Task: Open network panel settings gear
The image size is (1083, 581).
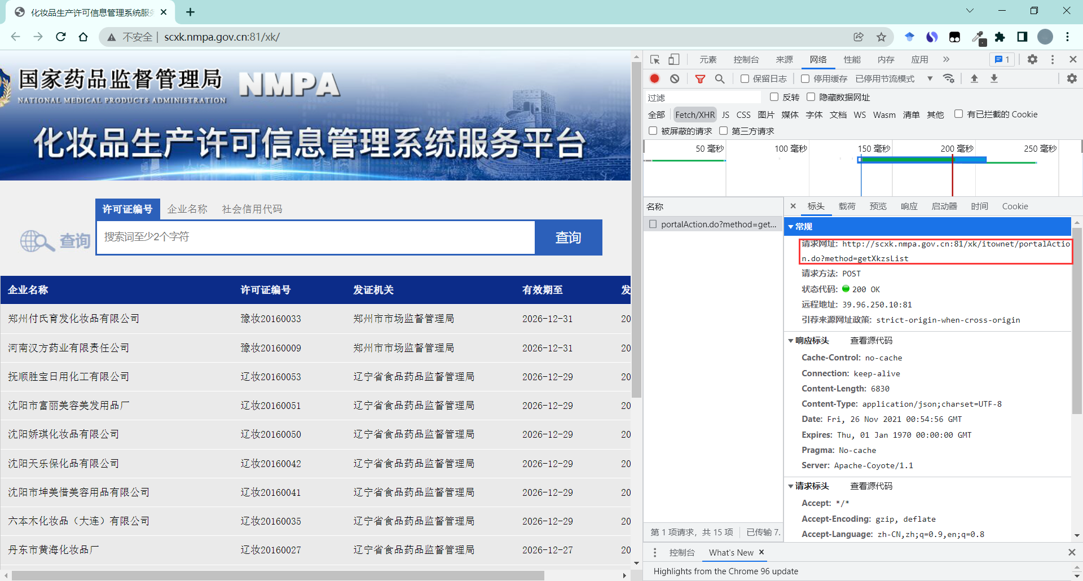Action: pos(1072,78)
